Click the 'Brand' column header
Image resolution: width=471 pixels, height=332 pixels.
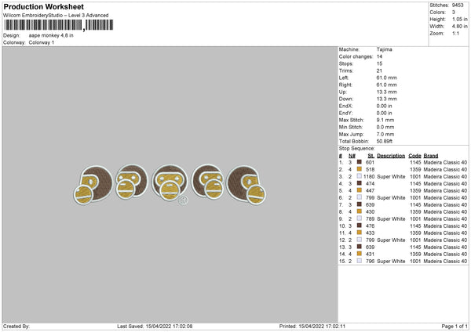(431, 156)
